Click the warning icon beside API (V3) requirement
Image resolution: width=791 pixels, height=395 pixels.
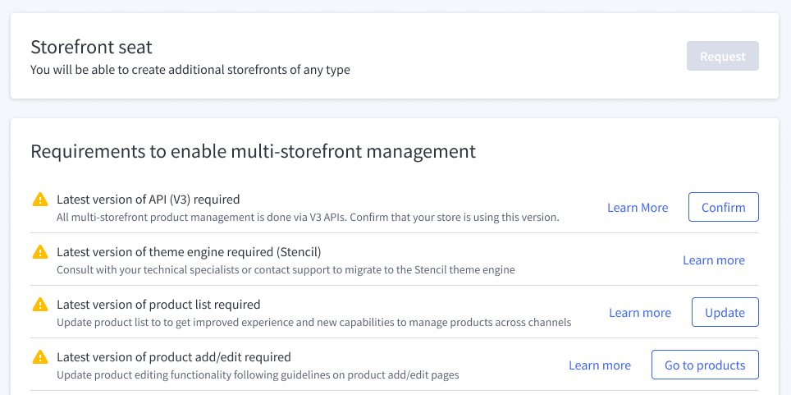(40, 200)
